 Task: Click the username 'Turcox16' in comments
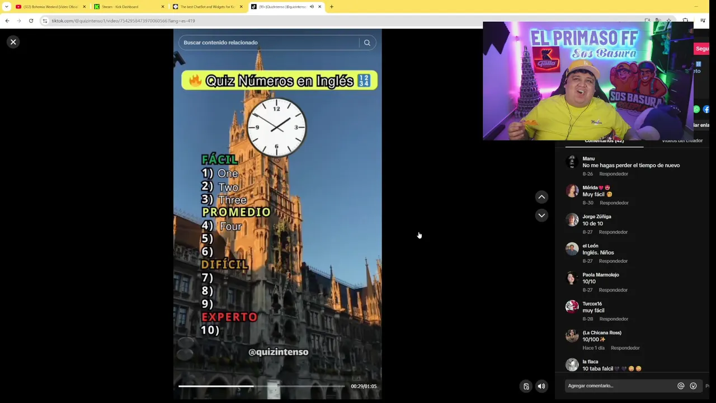coord(592,304)
